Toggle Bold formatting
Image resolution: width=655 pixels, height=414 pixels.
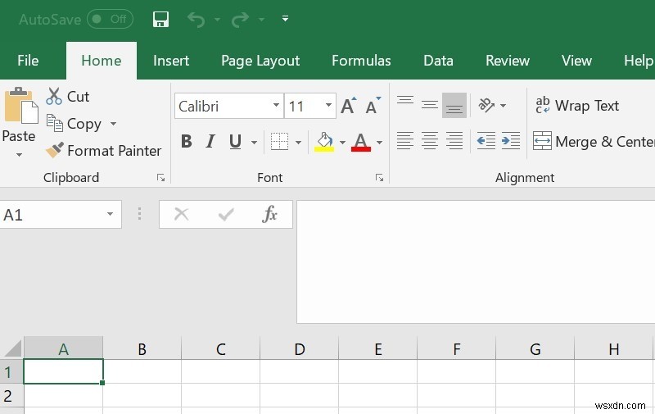[187, 141]
